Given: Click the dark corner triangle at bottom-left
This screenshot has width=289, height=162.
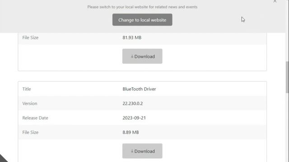Looking at the screenshot, I should (x=3, y=159).
